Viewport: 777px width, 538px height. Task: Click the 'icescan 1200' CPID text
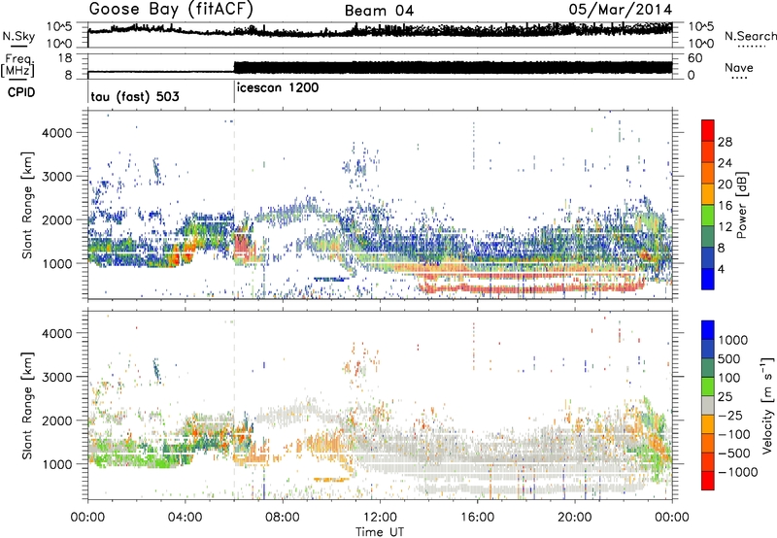tap(278, 88)
